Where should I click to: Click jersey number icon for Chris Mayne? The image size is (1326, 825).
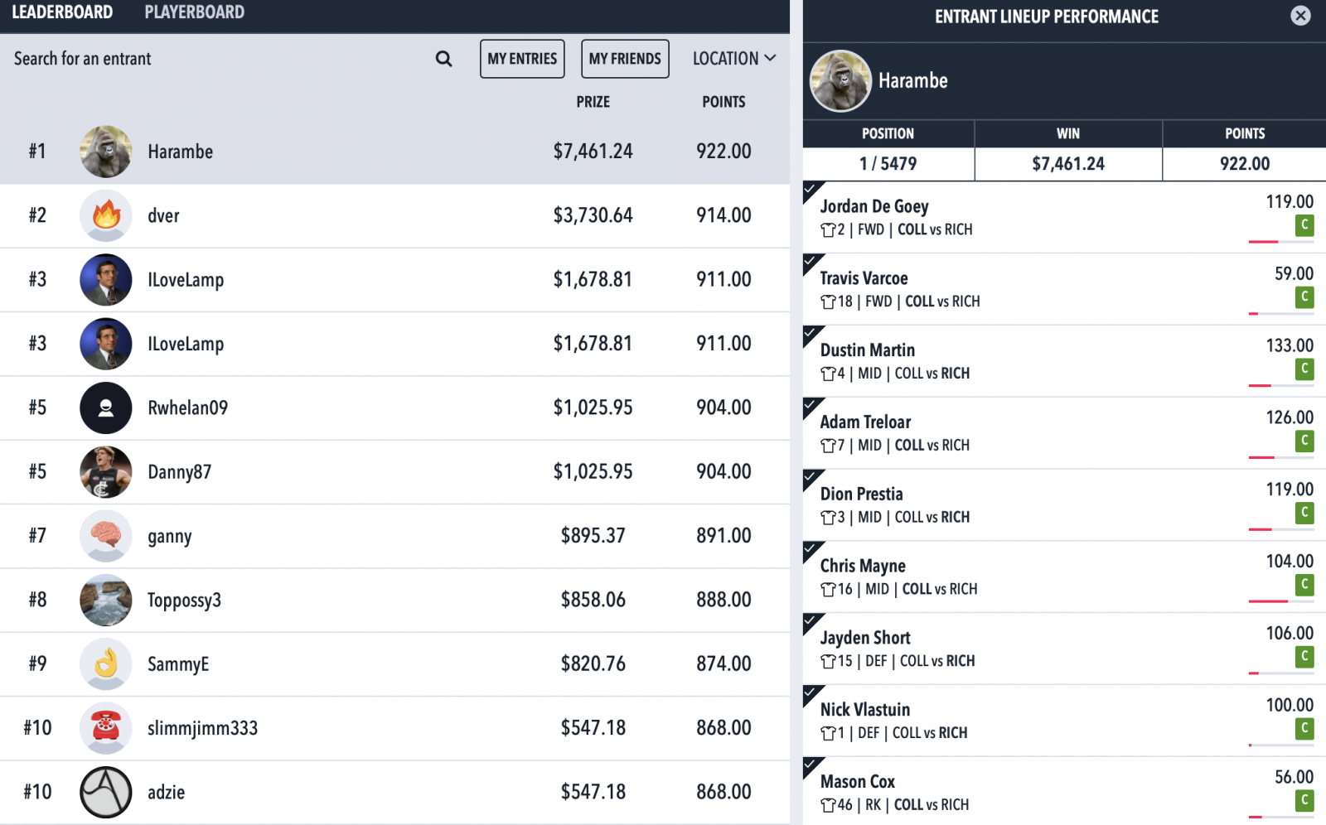tap(828, 590)
